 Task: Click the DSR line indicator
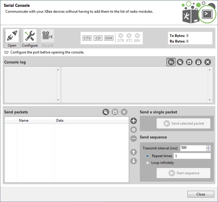pyautogui.click(x=109, y=38)
